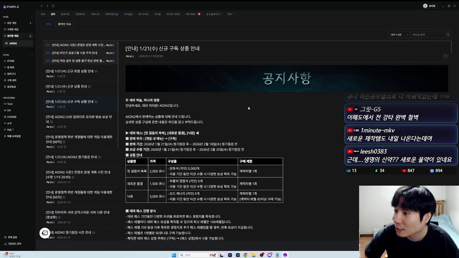The width and height of the screenshot is (459, 258).
Task: Click the post search magnifier icon
Action: (x=448, y=35)
